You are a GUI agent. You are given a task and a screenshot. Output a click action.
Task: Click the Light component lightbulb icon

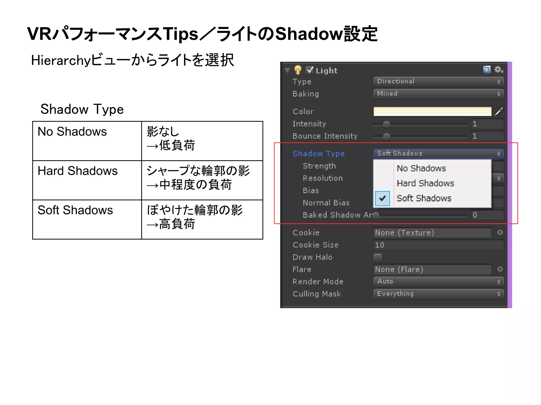pos(298,70)
